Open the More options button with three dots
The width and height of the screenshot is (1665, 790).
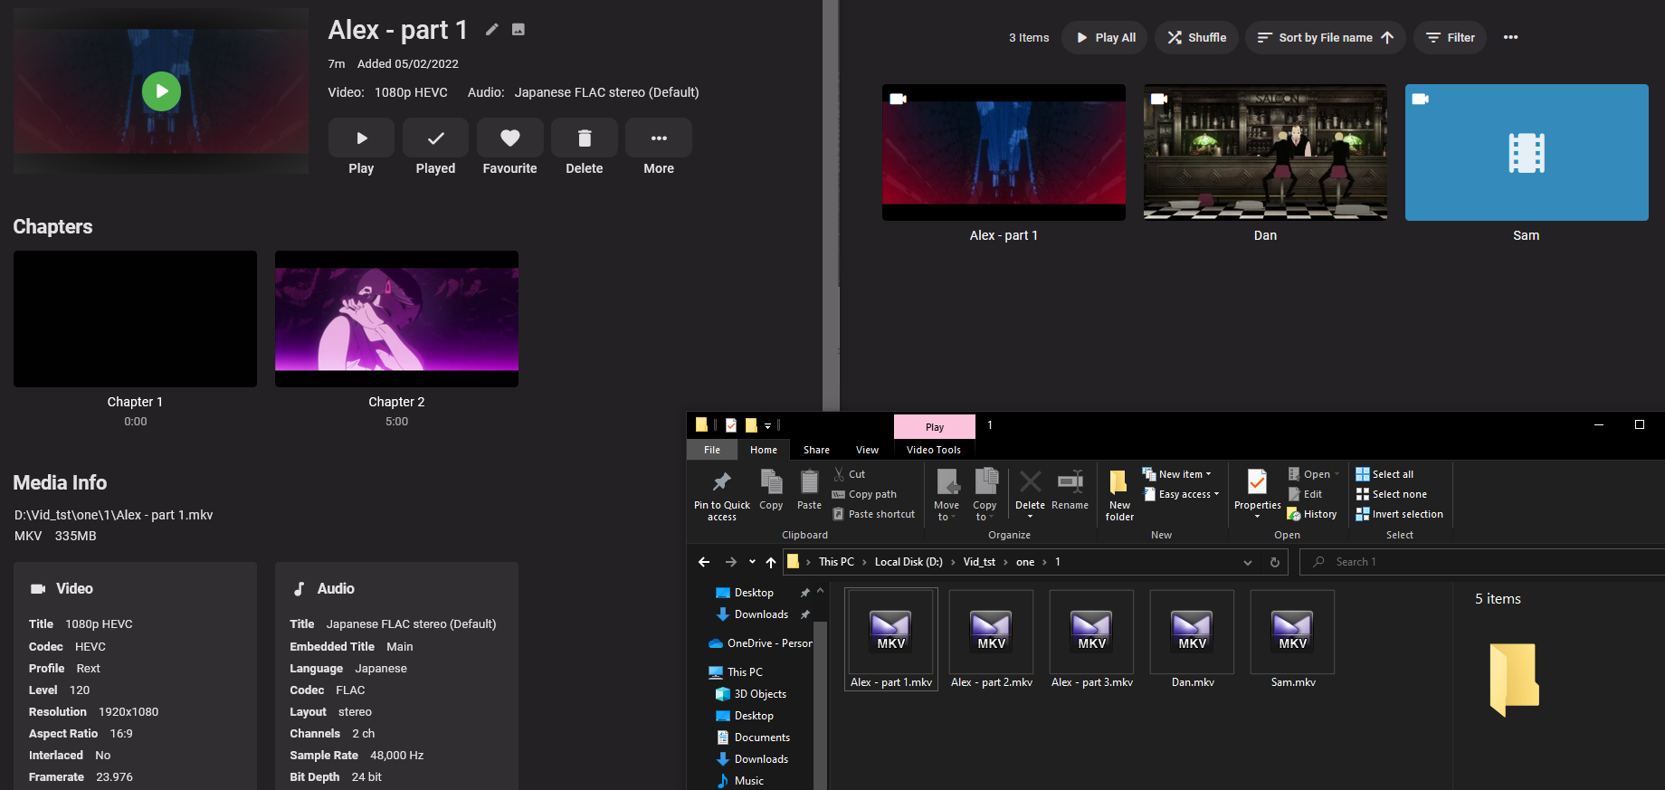pos(658,138)
